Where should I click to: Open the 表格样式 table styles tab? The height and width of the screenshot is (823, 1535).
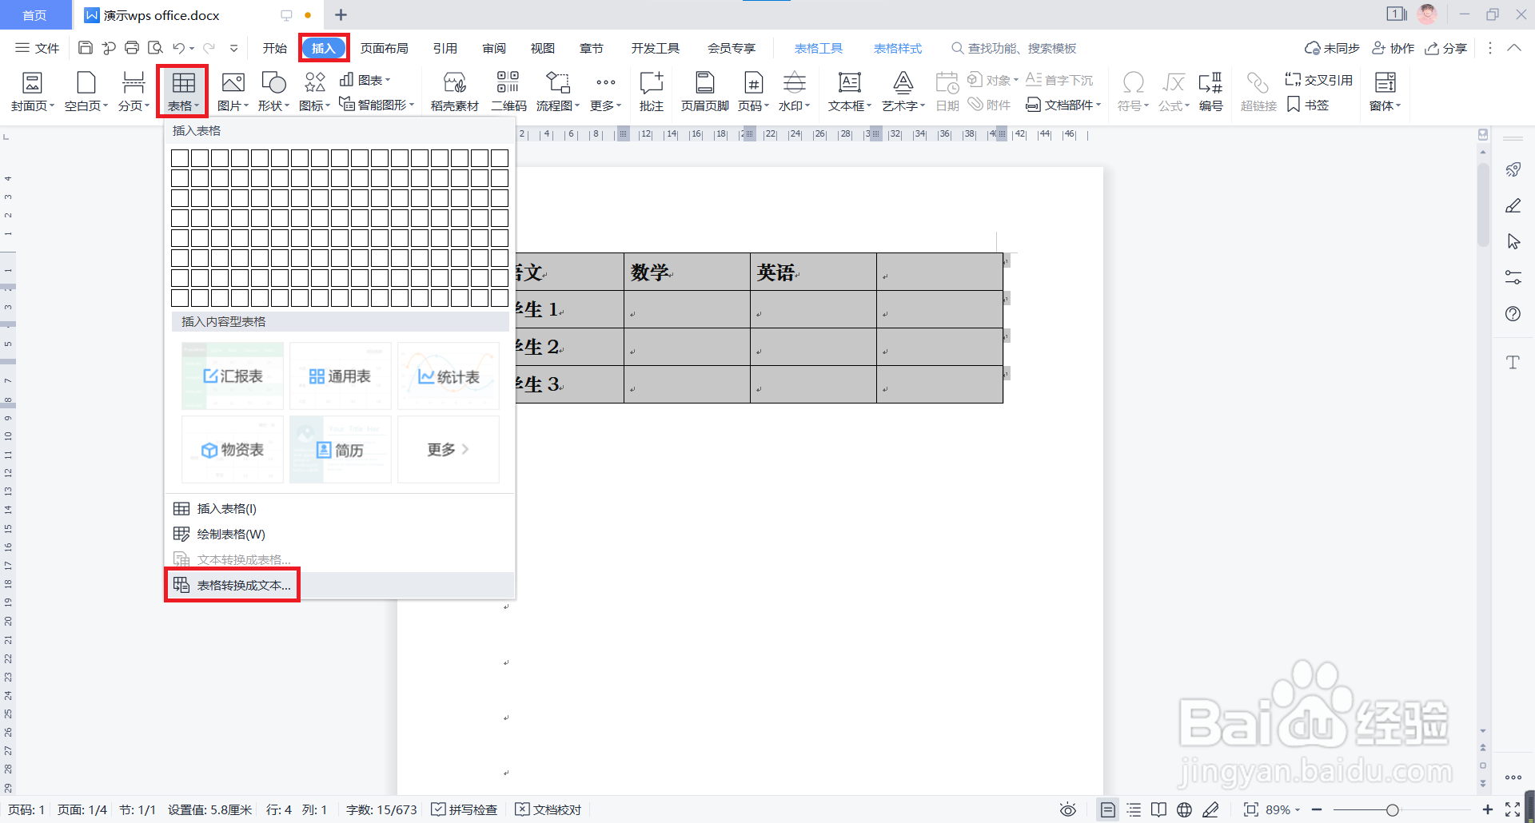pos(897,47)
